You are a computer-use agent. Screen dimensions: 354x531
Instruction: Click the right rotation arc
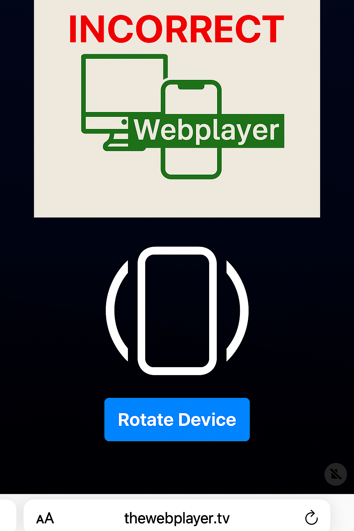click(237, 310)
